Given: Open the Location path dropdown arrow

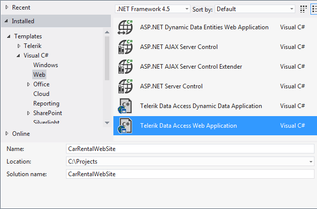Looking at the screenshot, I should [311, 162].
